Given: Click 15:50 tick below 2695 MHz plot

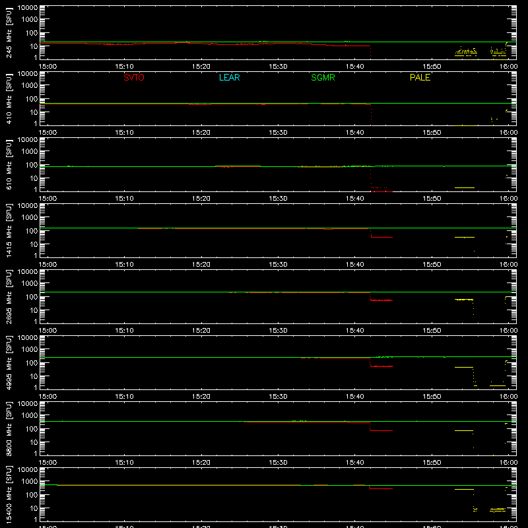Looking at the screenshot, I should [432, 331].
